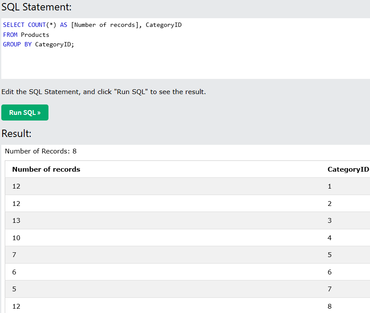
Task: Click CategoryID at end of SELECT line
Action: pyautogui.click(x=164, y=25)
